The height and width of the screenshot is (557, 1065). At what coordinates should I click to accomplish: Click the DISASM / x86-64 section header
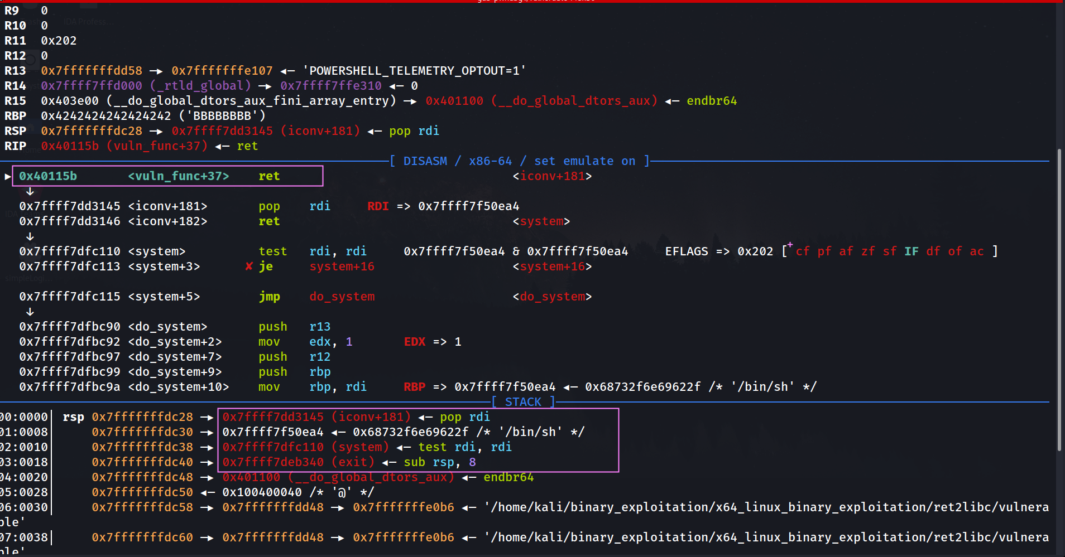click(519, 161)
